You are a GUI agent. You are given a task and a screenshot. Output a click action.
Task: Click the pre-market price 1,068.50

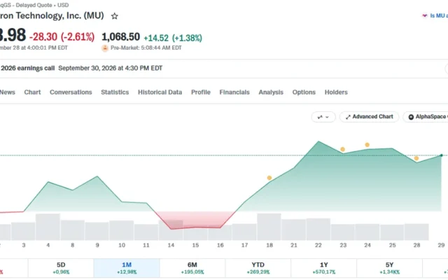pos(121,37)
